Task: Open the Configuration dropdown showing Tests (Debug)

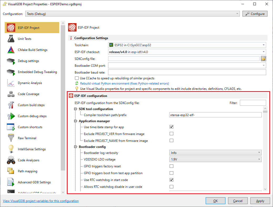Action: 133,14
